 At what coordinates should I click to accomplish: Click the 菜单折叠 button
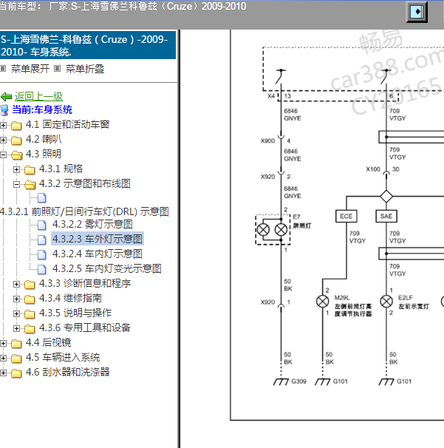coord(85,69)
